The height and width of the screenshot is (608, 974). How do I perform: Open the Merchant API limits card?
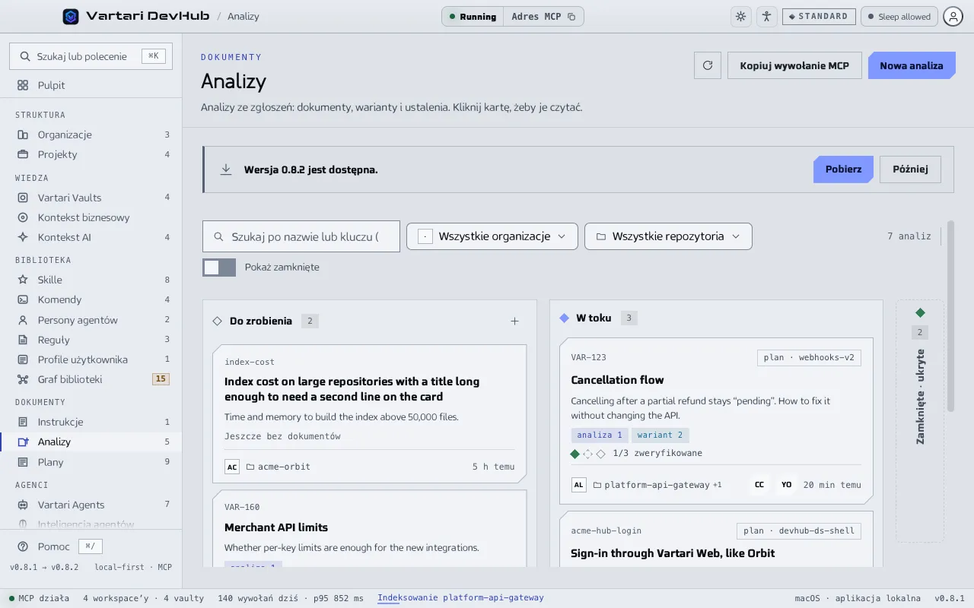(369, 528)
